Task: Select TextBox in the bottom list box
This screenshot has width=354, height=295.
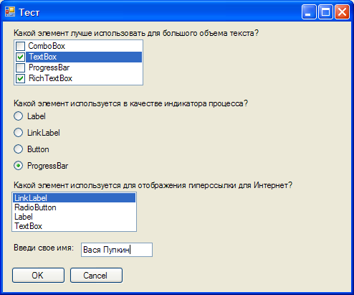Action: tap(74, 226)
